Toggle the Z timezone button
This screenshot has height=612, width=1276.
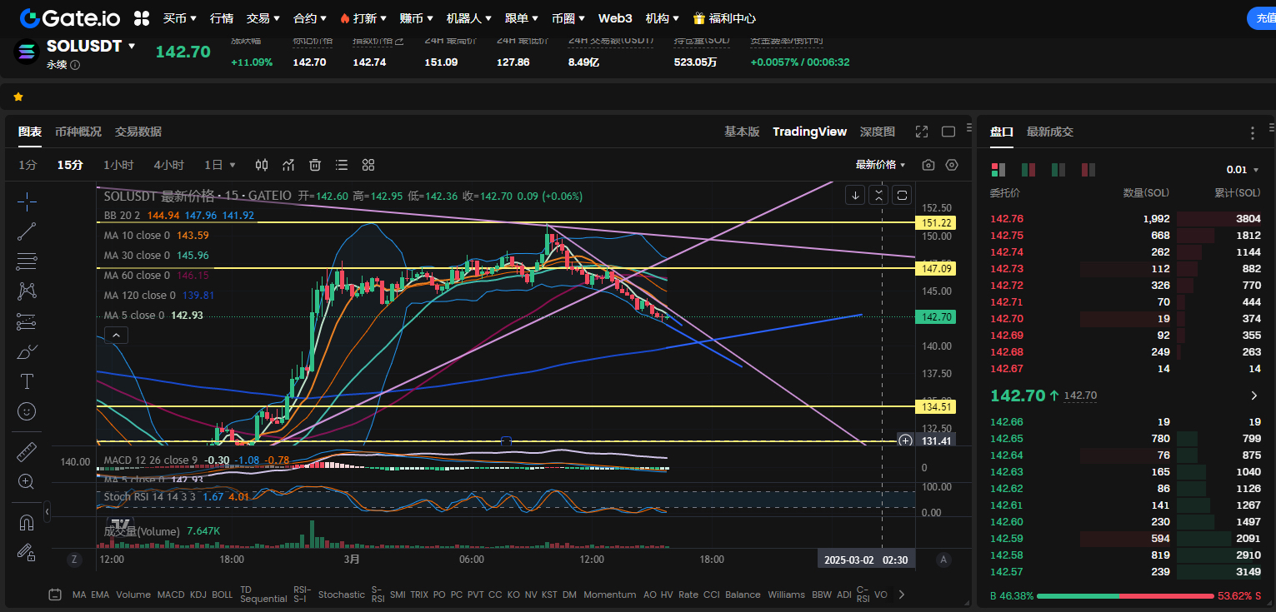point(74,560)
